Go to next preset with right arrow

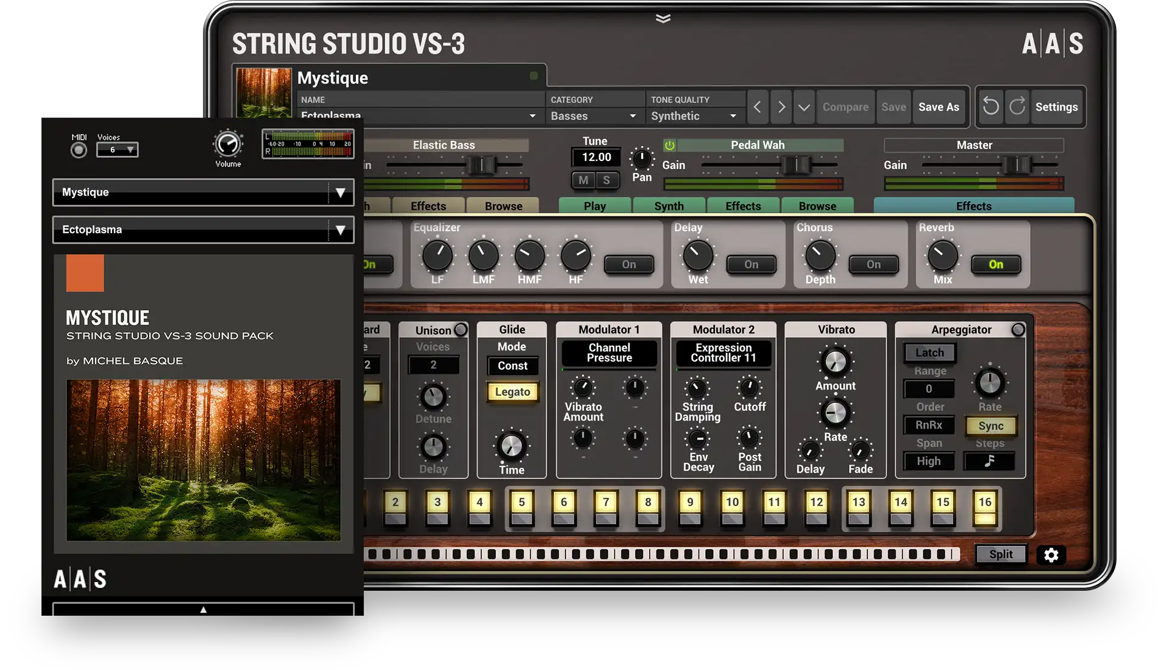coord(781,107)
